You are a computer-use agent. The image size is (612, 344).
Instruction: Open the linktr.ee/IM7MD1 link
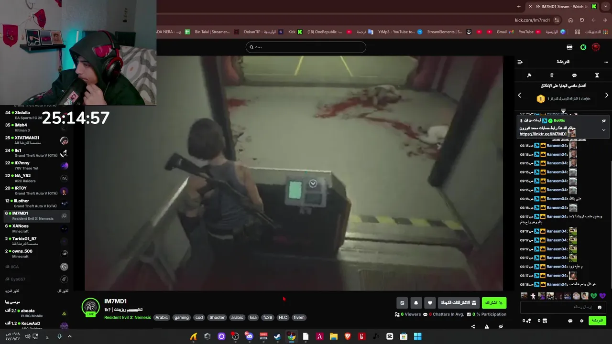click(x=543, y=134)
